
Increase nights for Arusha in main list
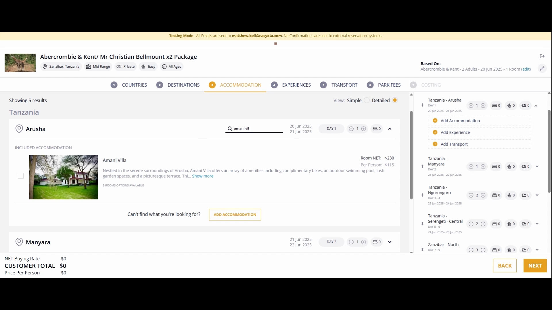[x=364, y=129]
